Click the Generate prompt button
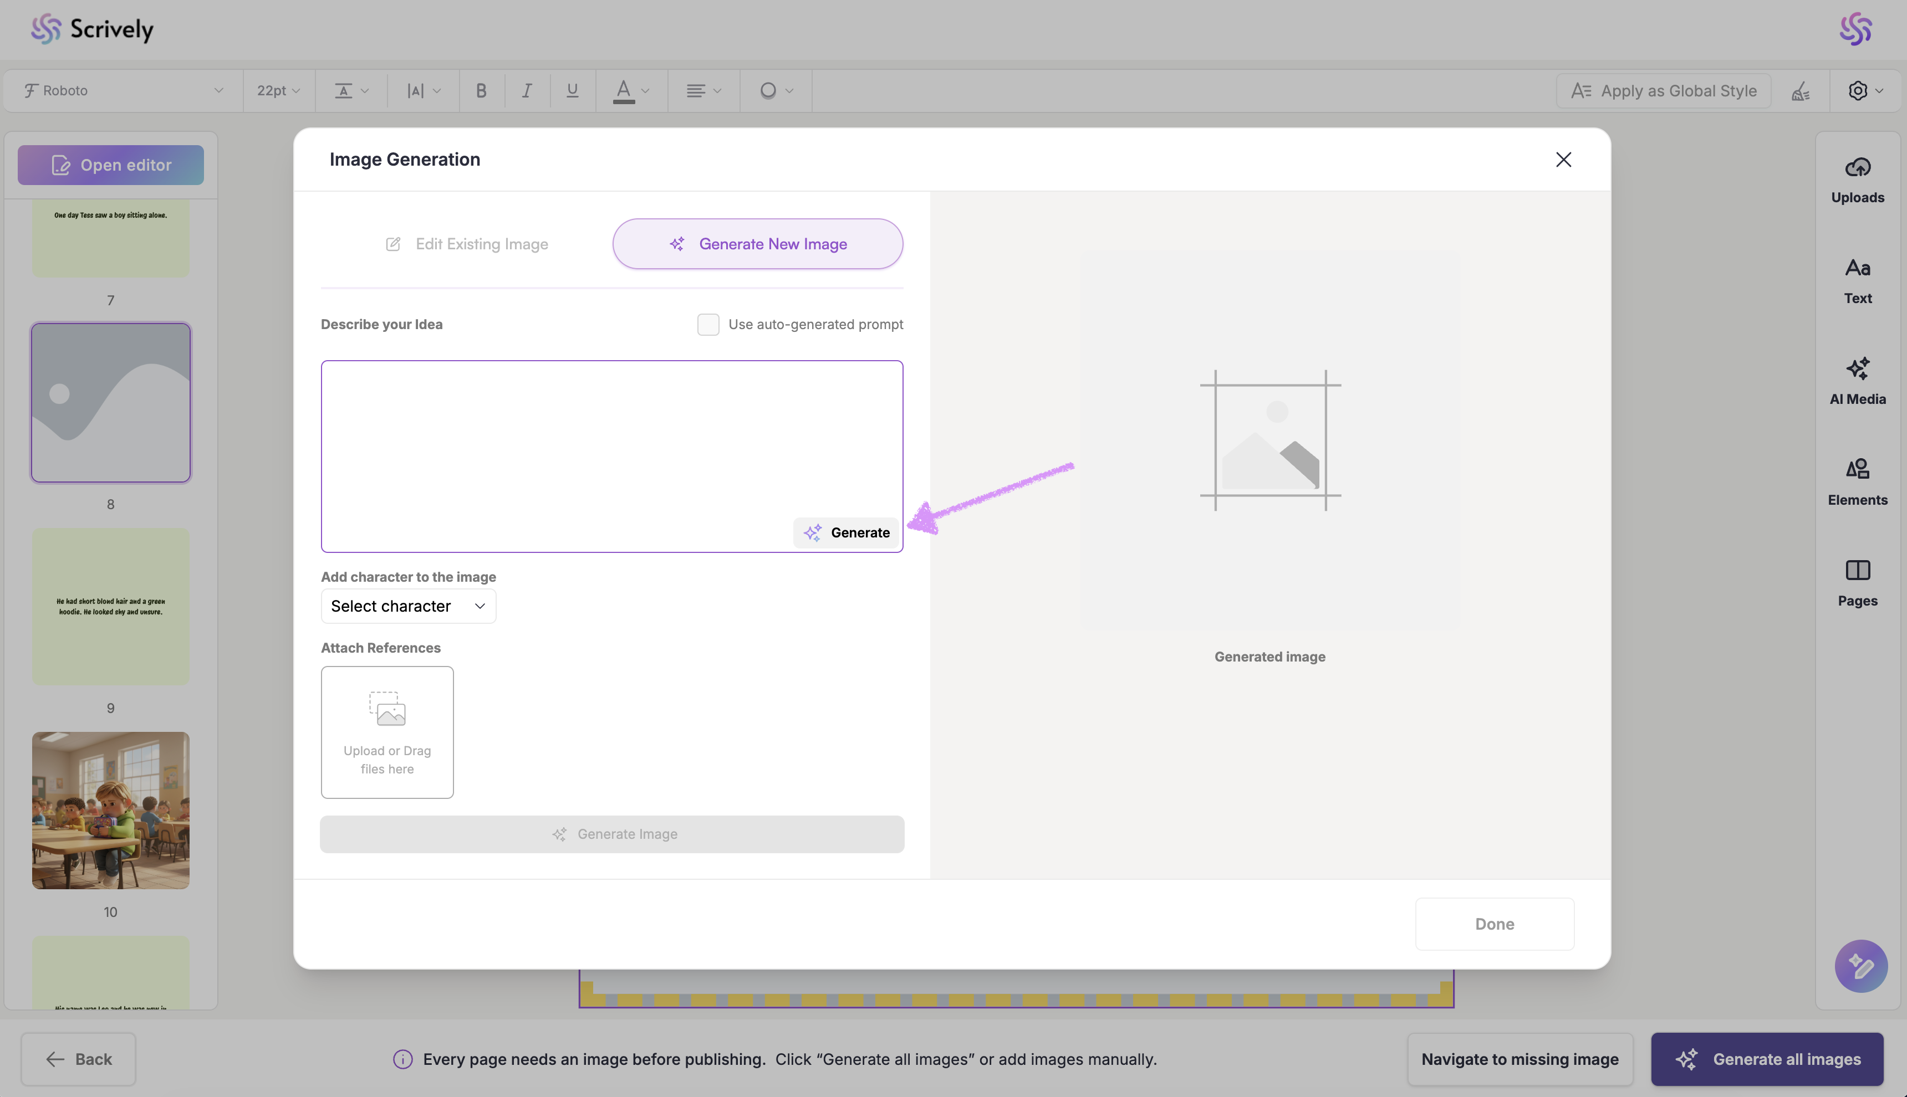The image size is (1907, 1097). (x=846, y=532)
